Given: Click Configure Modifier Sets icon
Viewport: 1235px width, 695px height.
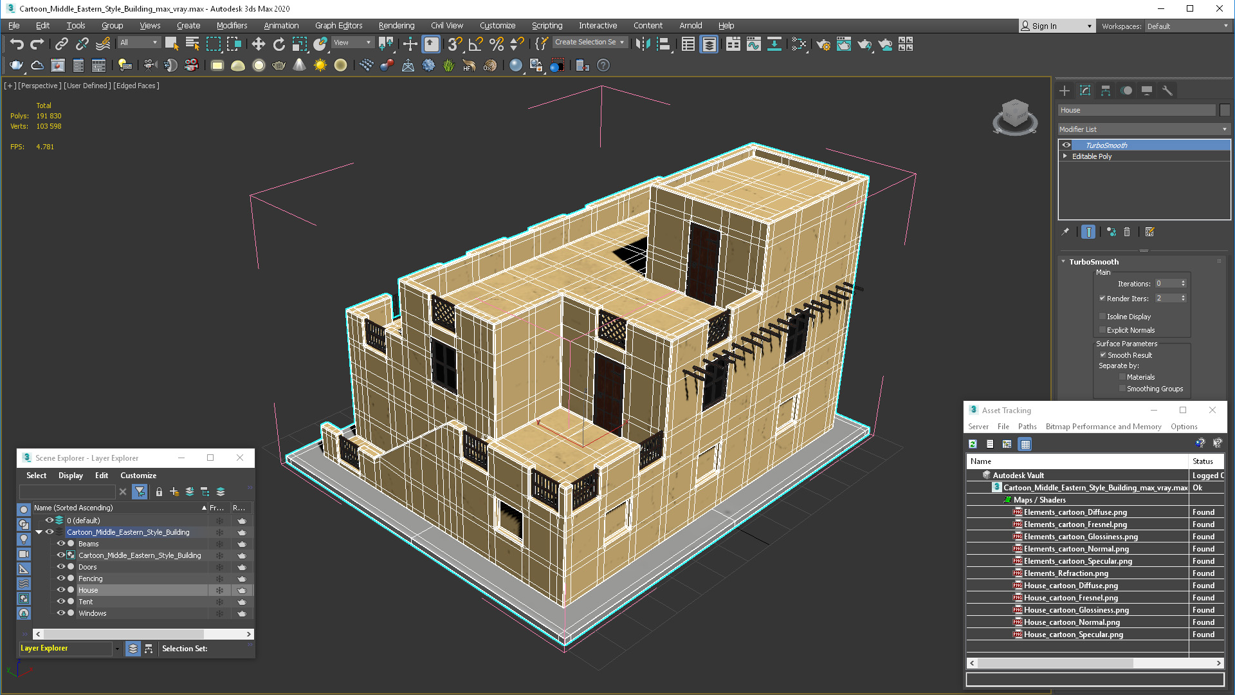Looking at the screenshot, I should [1150, 232].
